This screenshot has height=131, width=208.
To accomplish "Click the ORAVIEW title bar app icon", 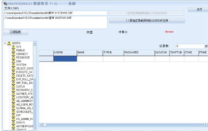I will (x=5, y=4).
